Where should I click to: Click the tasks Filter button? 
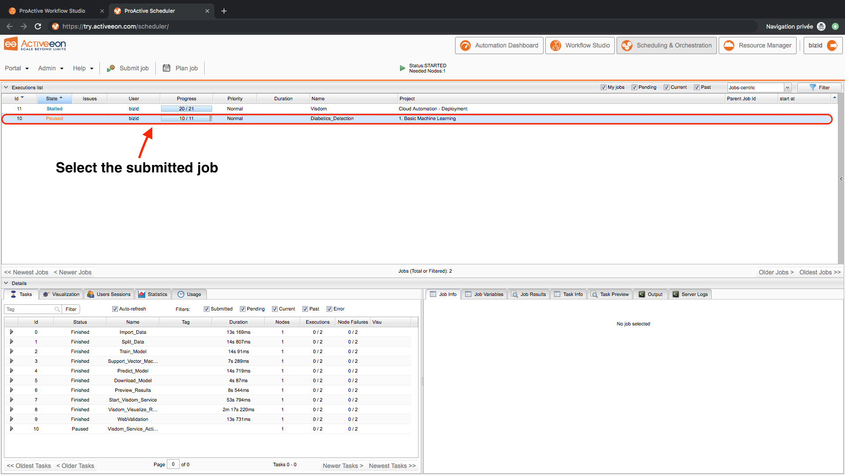tap(71, 309)
